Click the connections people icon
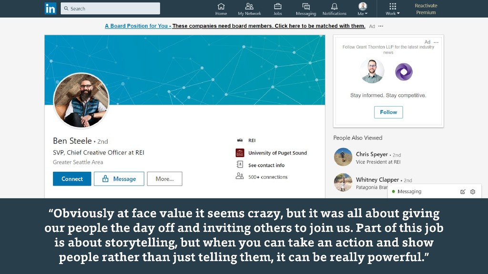 click(240, 176)
